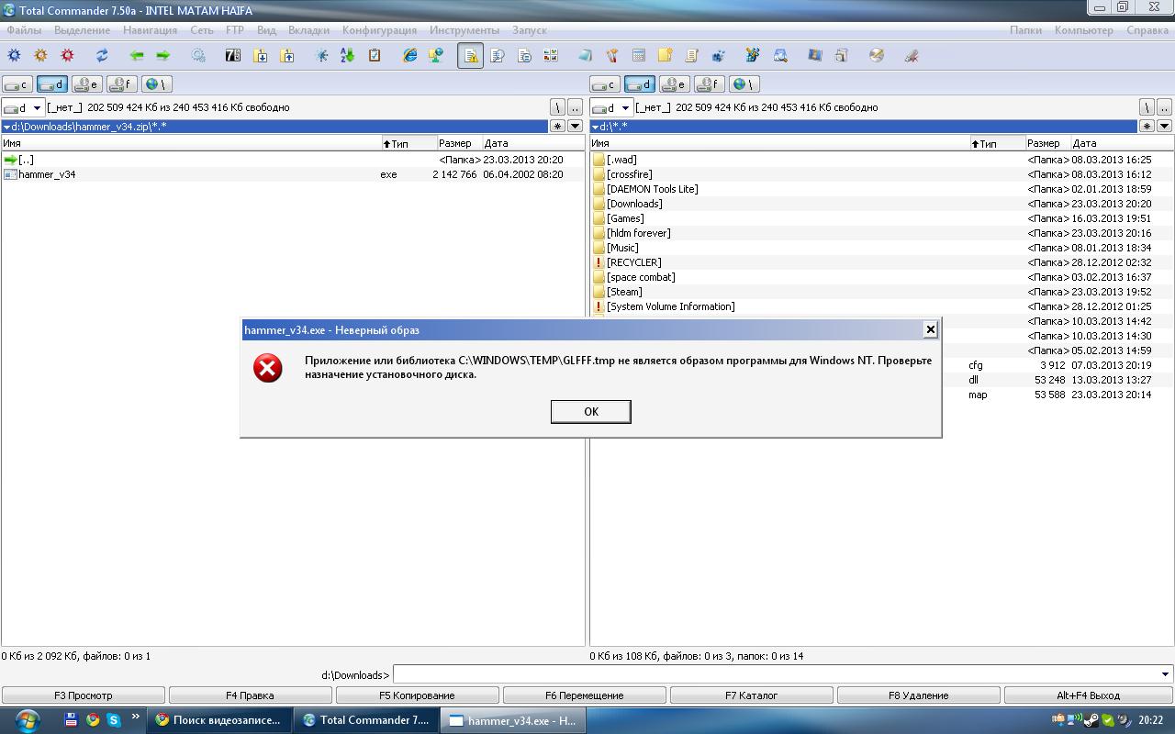Open the calculator icon in the toolbar
1175x734 pixels.
pyautogui.click(x=639, y=56)
